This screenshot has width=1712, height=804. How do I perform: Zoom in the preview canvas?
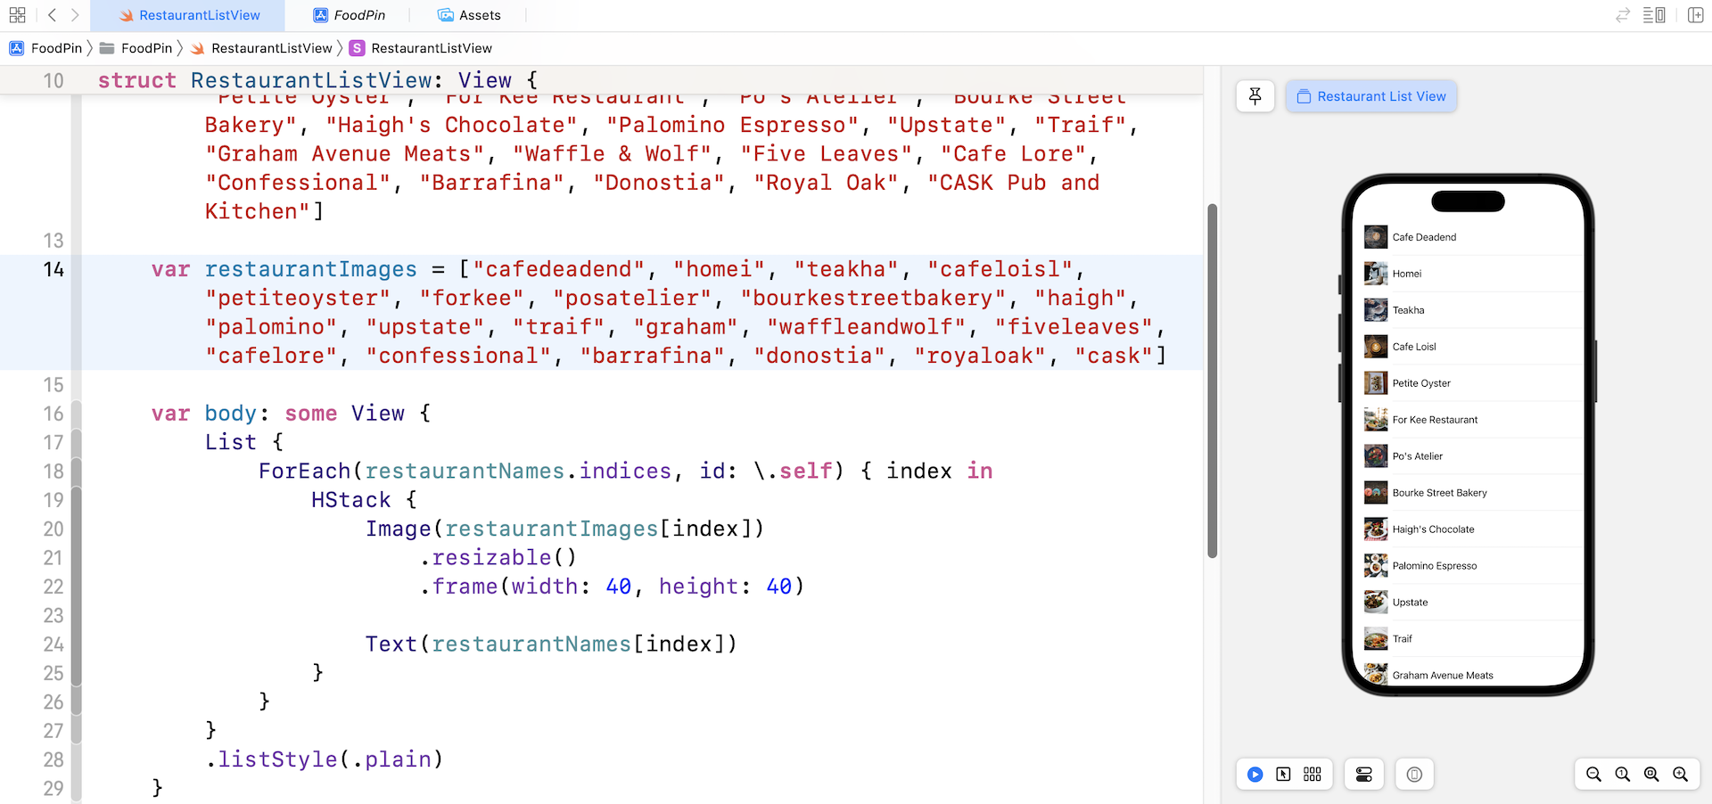click(x=1680, y=775)
